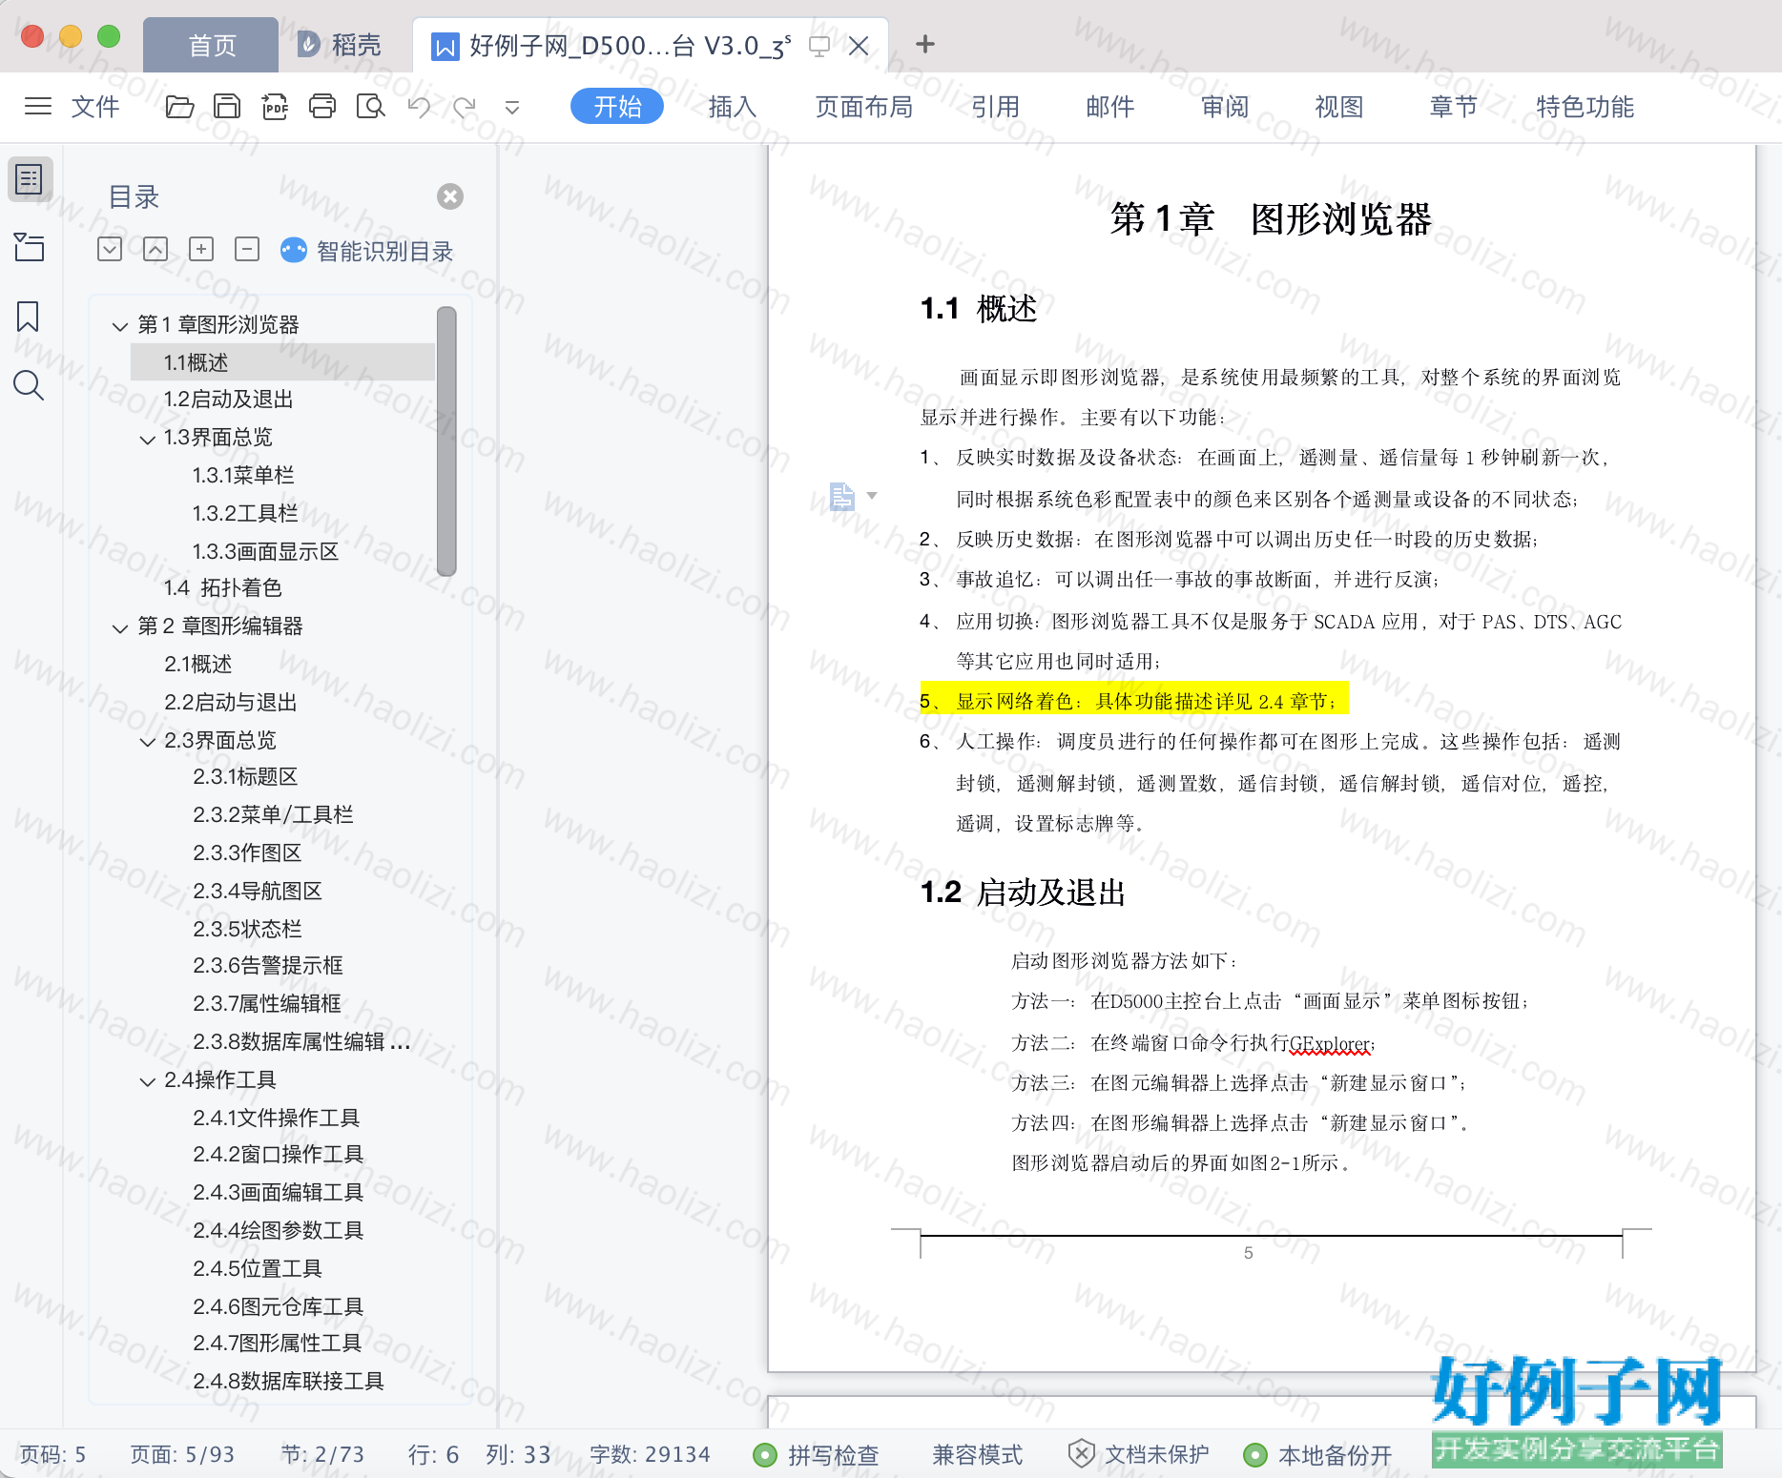Click collapse-all up arrow icon in 目录
The height and width of the screenshot is (1478, 1782).
(x=155, y=250)
